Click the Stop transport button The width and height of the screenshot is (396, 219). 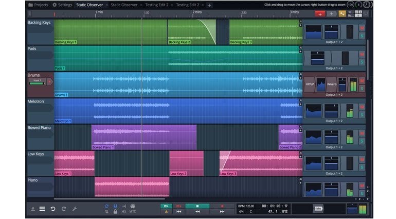(x=197, y=206)
